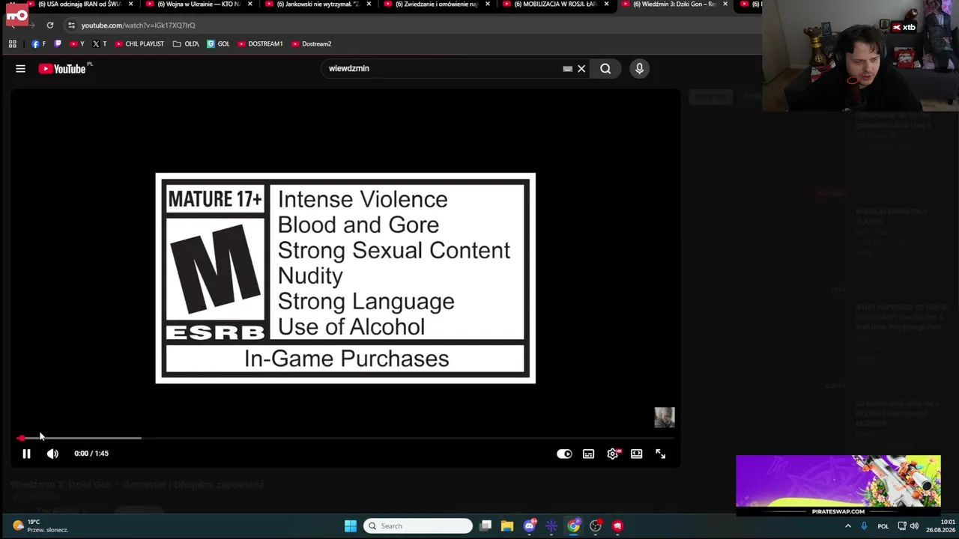Open network settings from system tray

pyautogui.click(x=902, y=526)
